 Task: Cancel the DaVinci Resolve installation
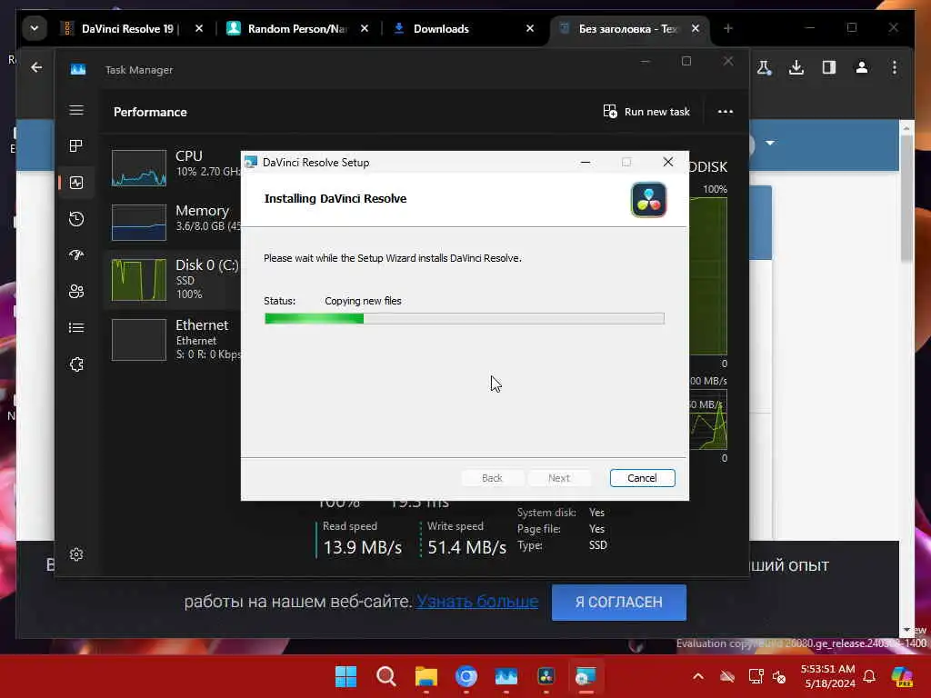click(643, 478)
